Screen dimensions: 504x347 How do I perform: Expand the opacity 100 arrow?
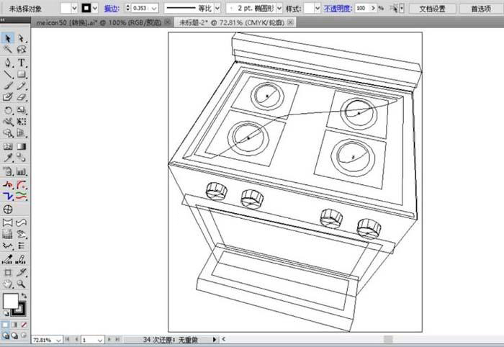coord(374,9)
